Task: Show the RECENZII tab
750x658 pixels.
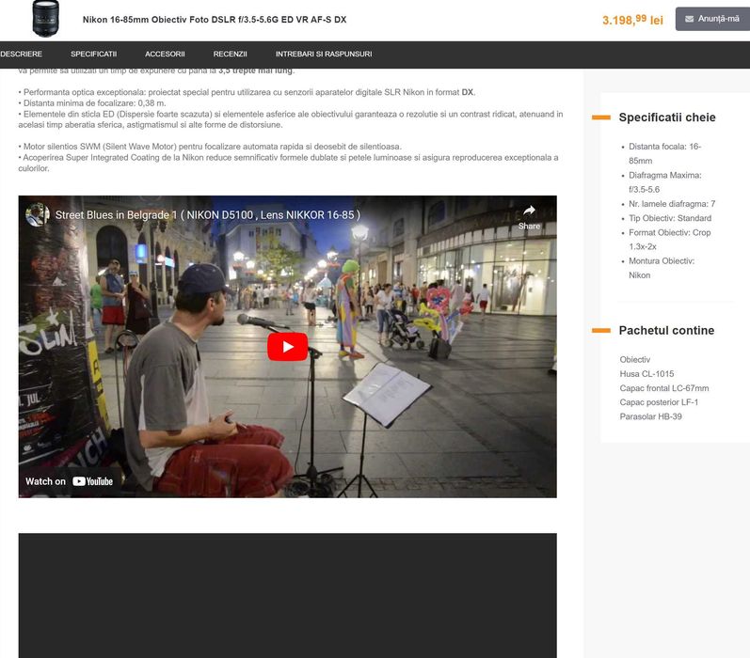Action: coord(230,54)
